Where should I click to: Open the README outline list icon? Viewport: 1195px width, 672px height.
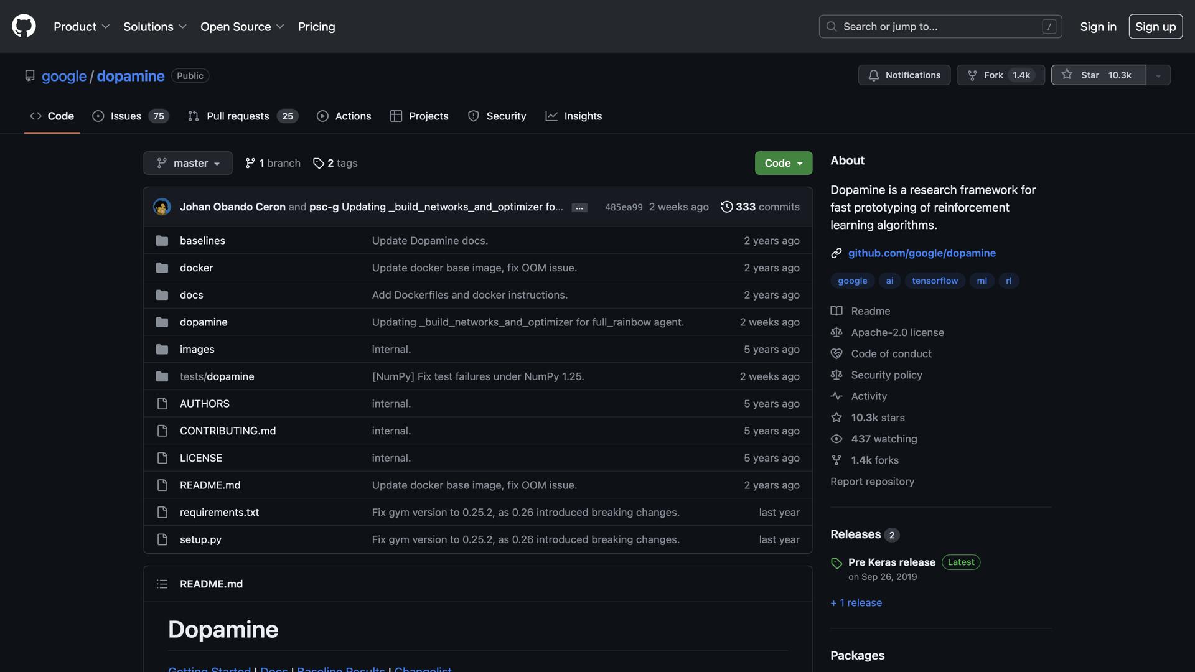162,584
